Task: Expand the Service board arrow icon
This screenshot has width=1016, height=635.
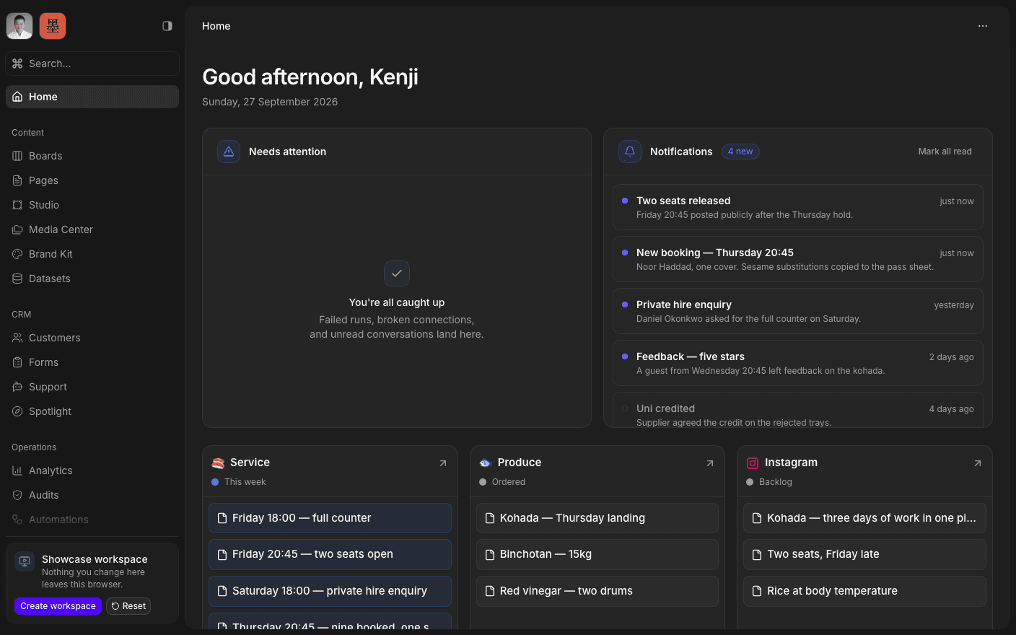Action: tap(443, 463)
